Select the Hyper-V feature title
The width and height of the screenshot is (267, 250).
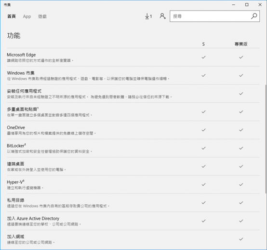click(15, 182)
